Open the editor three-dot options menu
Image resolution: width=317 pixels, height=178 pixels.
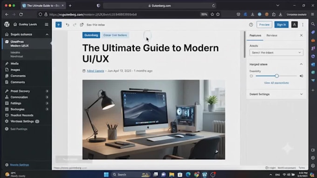coord(303,25)
